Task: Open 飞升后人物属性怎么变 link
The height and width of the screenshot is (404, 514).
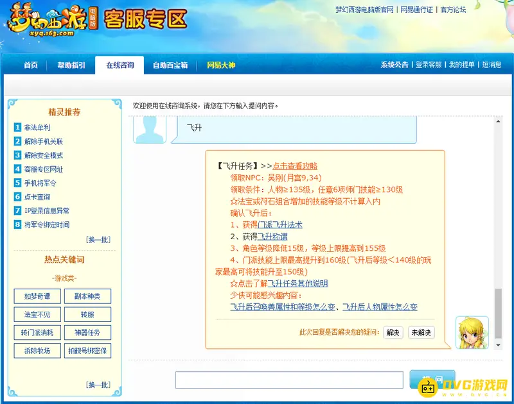Action: pyautogui.click(x=380, y=307)
